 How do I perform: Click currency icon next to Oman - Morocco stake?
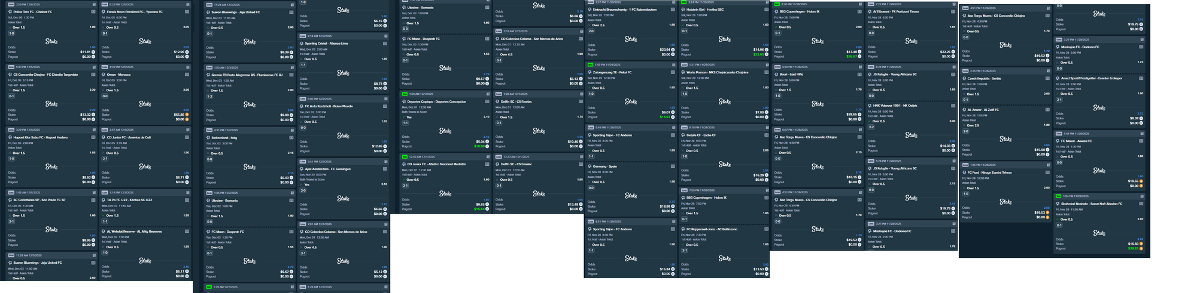pyautogui.click(x=187, y=115)
